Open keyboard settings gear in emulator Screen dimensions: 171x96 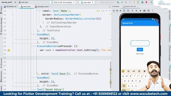pos(145,71)
